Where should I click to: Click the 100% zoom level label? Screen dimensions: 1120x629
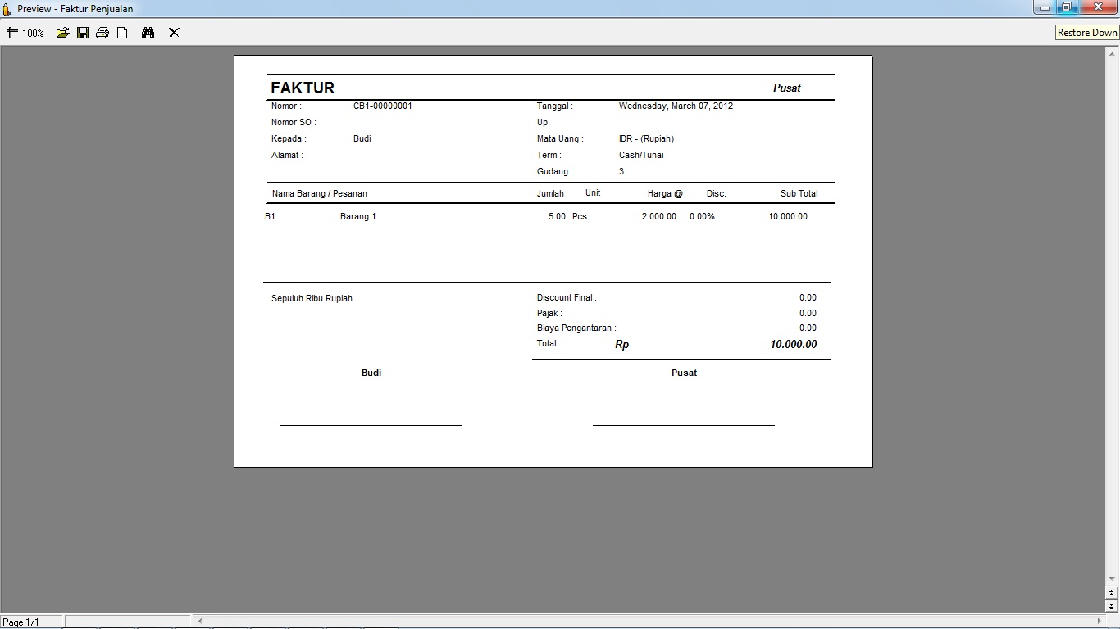pyautogui.click(x=33, y=34)
